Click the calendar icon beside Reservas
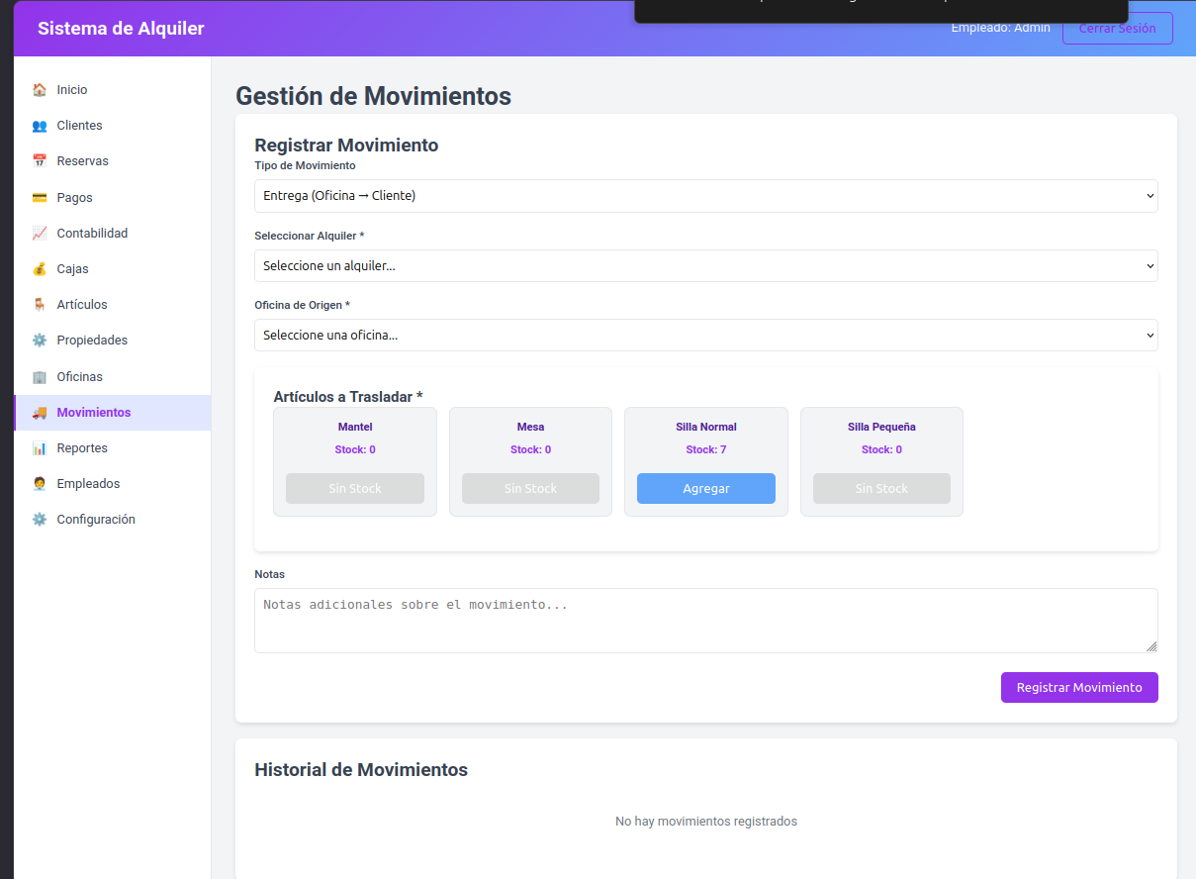Image resolution: width=1196 pixels, height=879 pixels. (40, 161)
